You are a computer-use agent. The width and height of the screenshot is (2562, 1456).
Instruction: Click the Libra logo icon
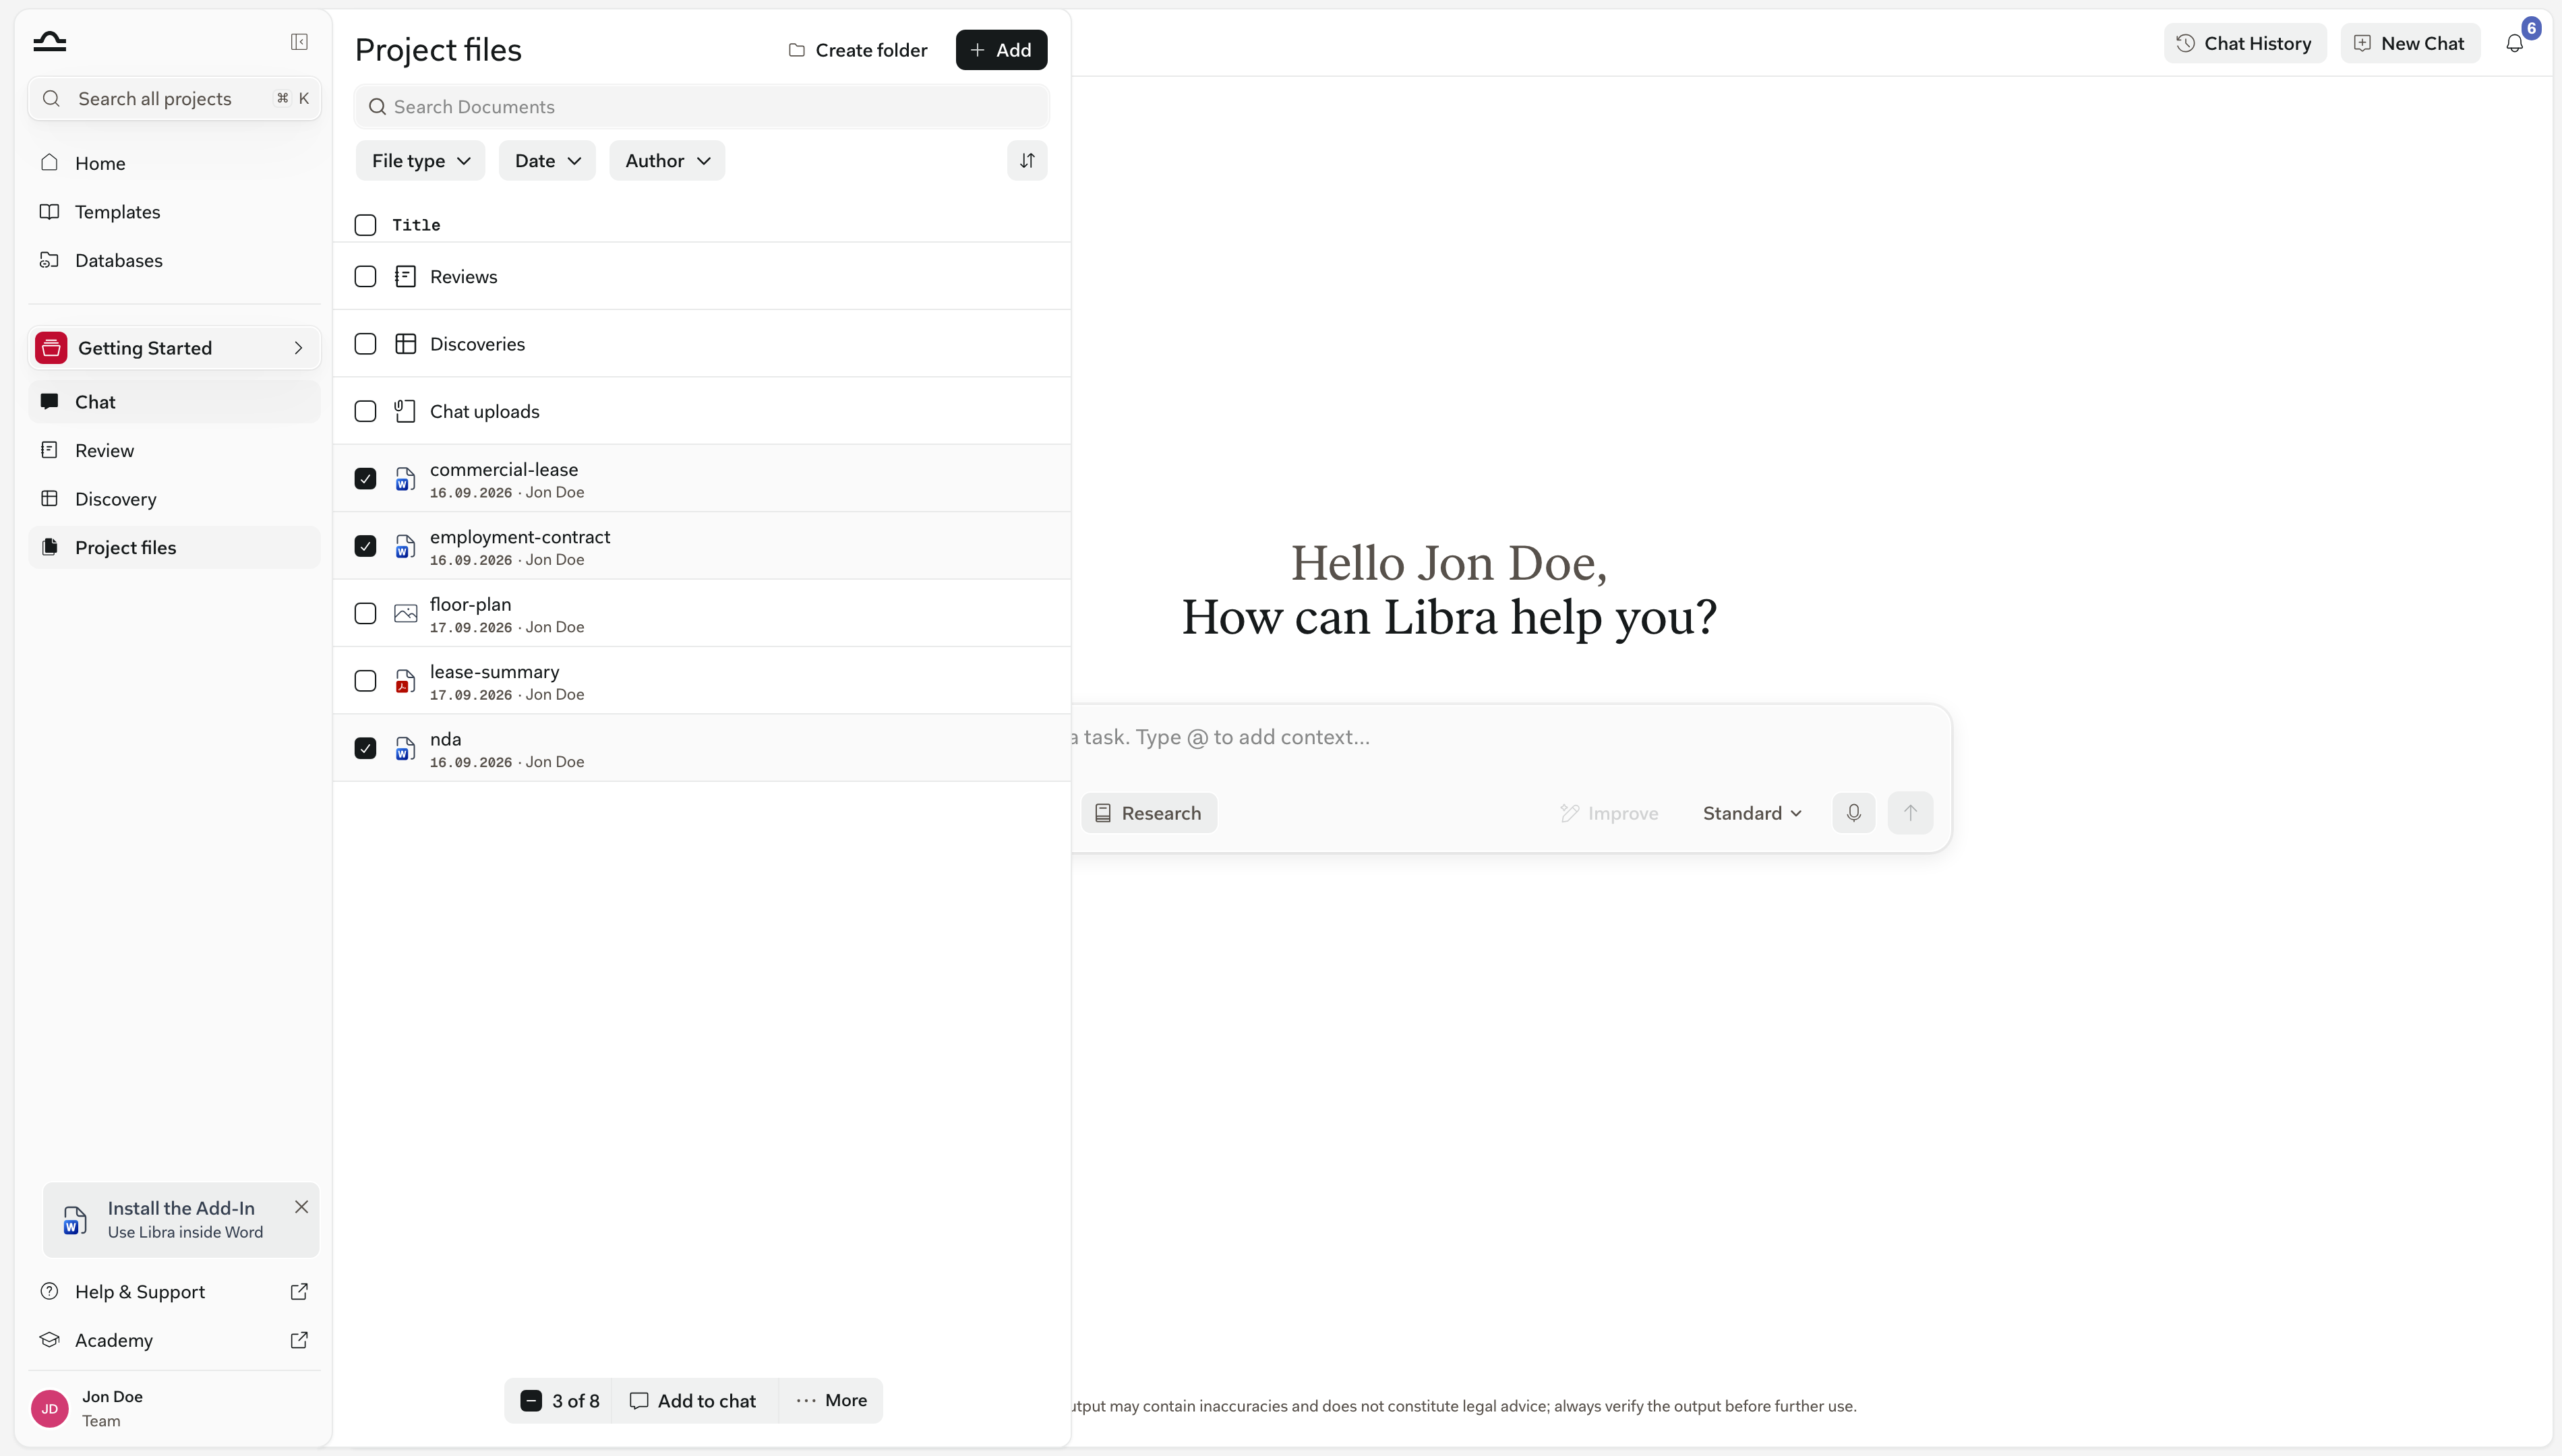point(50,41)
